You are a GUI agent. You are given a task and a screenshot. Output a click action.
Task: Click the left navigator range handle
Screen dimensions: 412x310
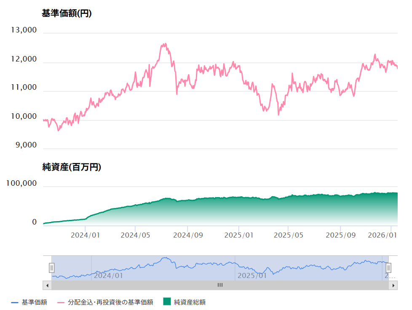(x=52, y=267)
